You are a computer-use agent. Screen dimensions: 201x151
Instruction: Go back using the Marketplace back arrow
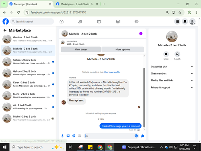tap(5, 31)
